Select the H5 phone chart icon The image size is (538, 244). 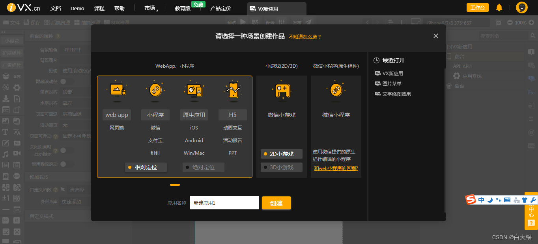233,91
